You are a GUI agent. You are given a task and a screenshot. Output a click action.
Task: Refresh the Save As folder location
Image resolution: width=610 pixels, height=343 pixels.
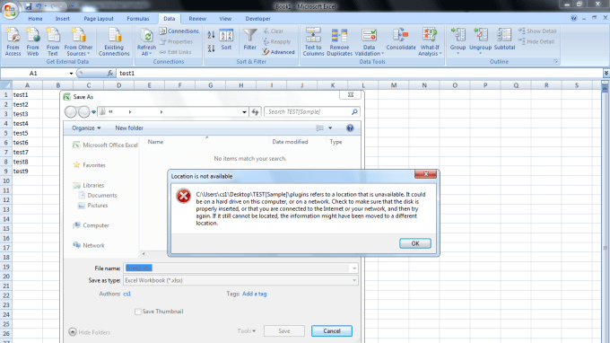[255, 111]
